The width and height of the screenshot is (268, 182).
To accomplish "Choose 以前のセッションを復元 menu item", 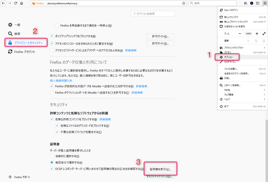I will click(243, 26).
